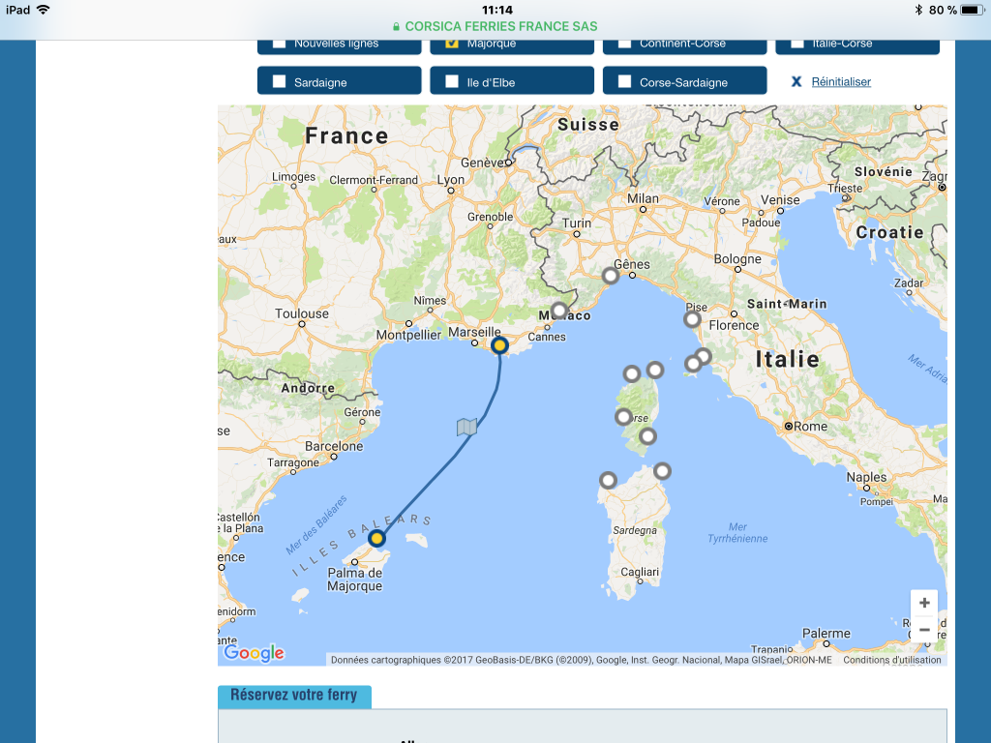Viewport: 991px width, 743px height.
Task: Click the gray port marker near Gênes
Action: pos(611,276)
